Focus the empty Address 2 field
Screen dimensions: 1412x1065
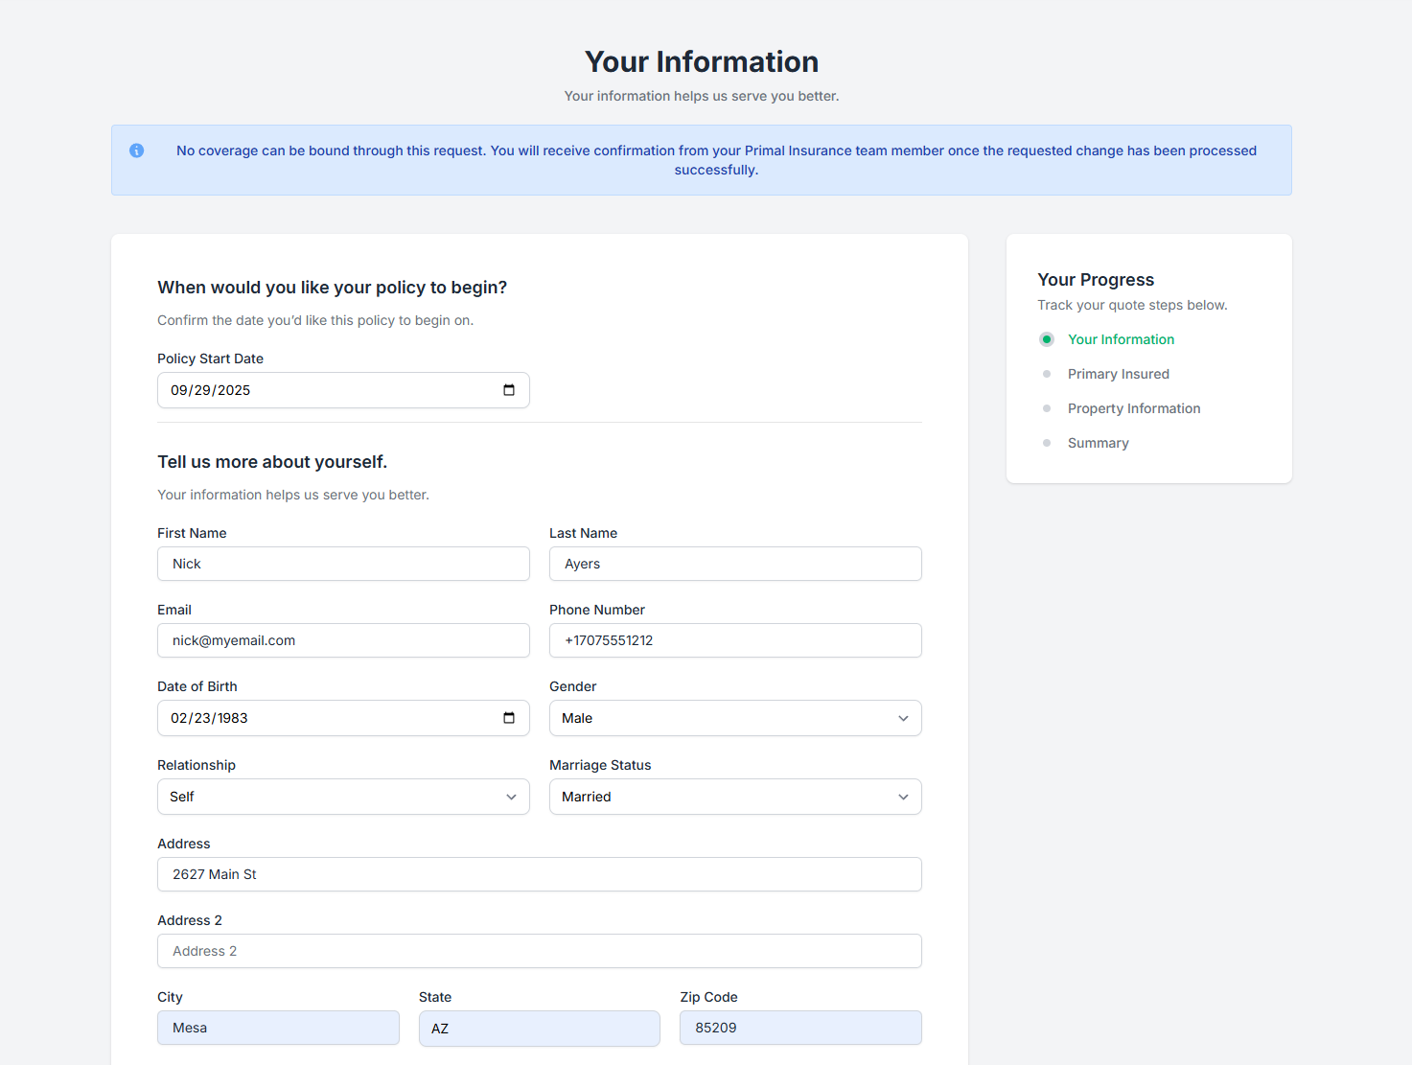[x=539, y=951]
